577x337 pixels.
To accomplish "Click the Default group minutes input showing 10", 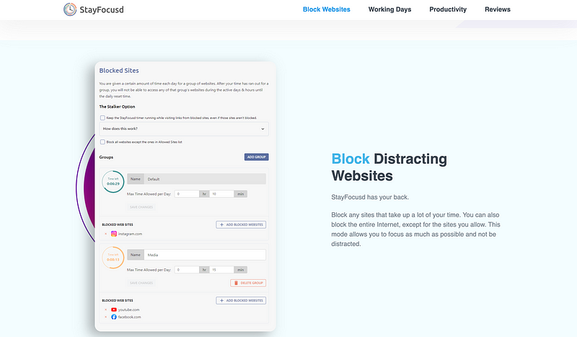I will [221, 193].
